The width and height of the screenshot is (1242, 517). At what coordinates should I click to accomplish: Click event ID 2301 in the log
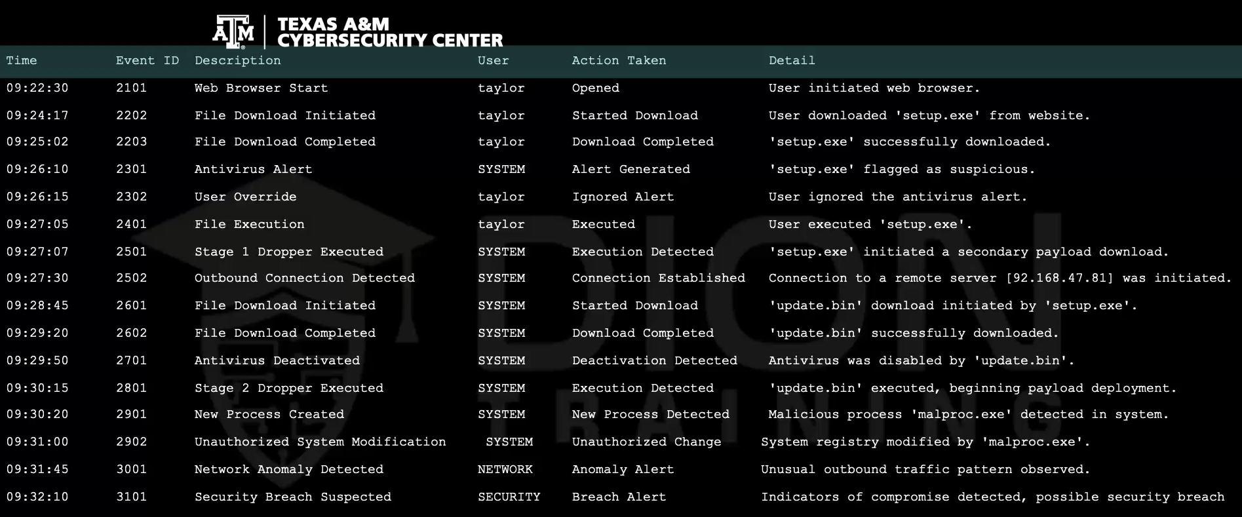point(131,169)
